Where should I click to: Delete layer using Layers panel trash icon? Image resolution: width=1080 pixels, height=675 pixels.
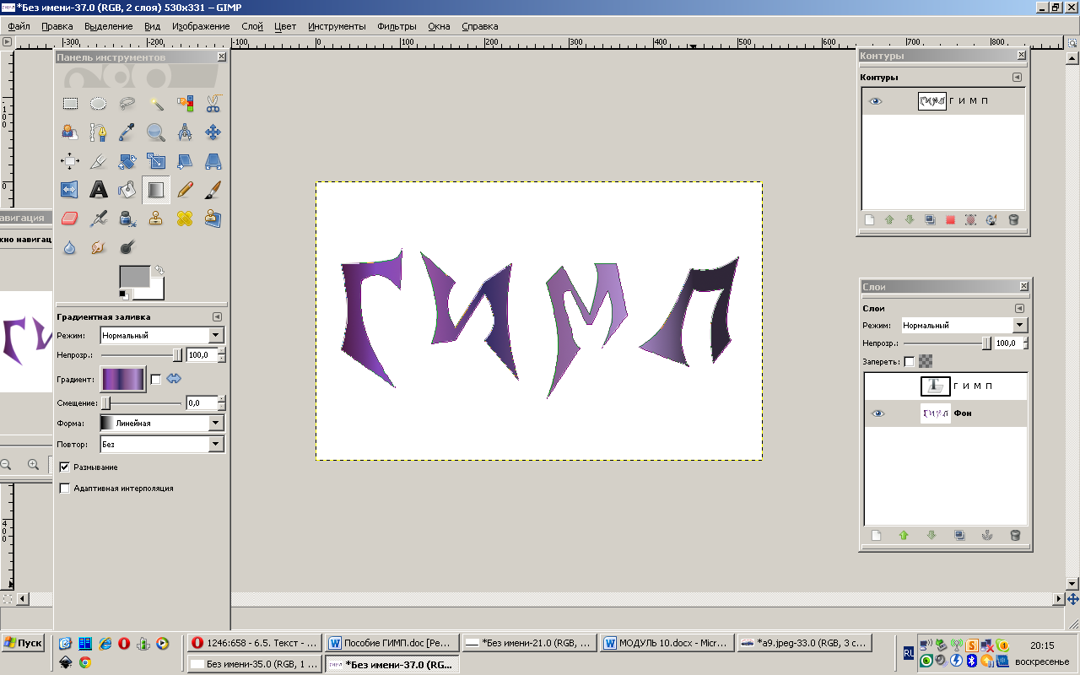(x=1015, y=535)
